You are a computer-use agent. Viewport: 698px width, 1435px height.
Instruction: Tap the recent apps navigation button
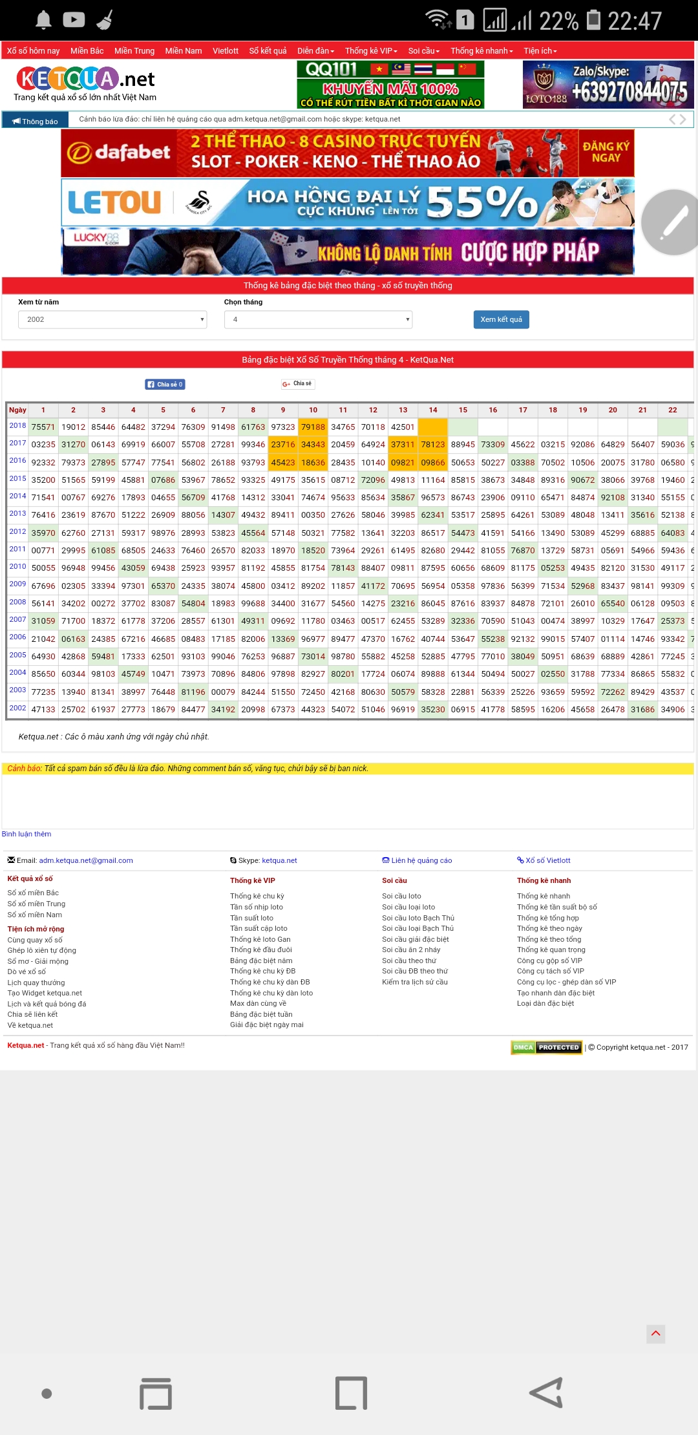click(156, 1393)
